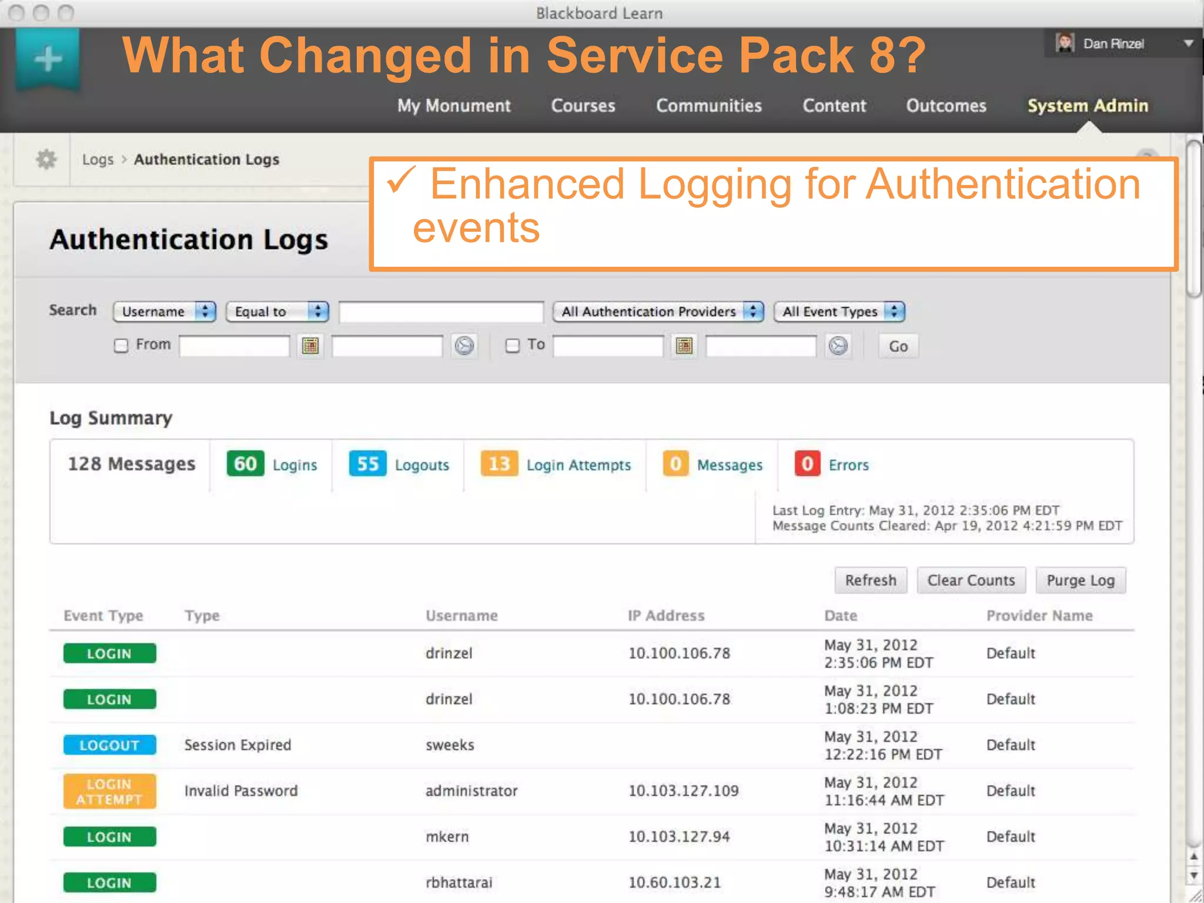Sort by Username column header
The width and height of the screenshot is (1204, 903).
tap(461, 616)
